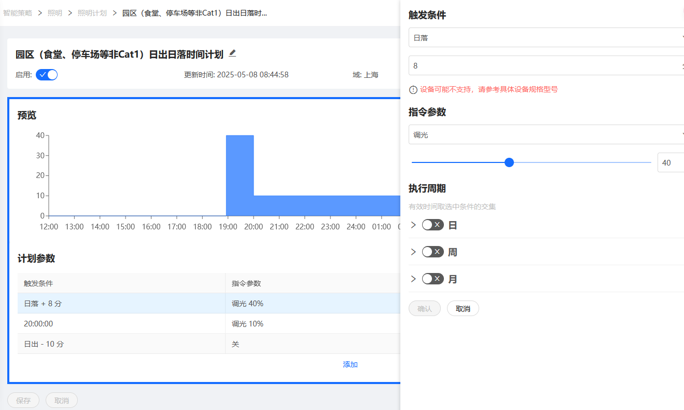Viewport: 684px width, 410px height.
Task: Enable the 日 period switch
Action: coord(433,225)
